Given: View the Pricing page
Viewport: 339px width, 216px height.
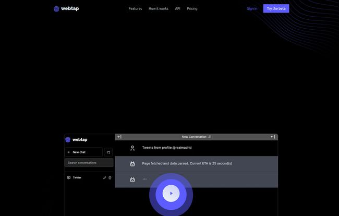Looking at the screenshot, I should 192,9.
